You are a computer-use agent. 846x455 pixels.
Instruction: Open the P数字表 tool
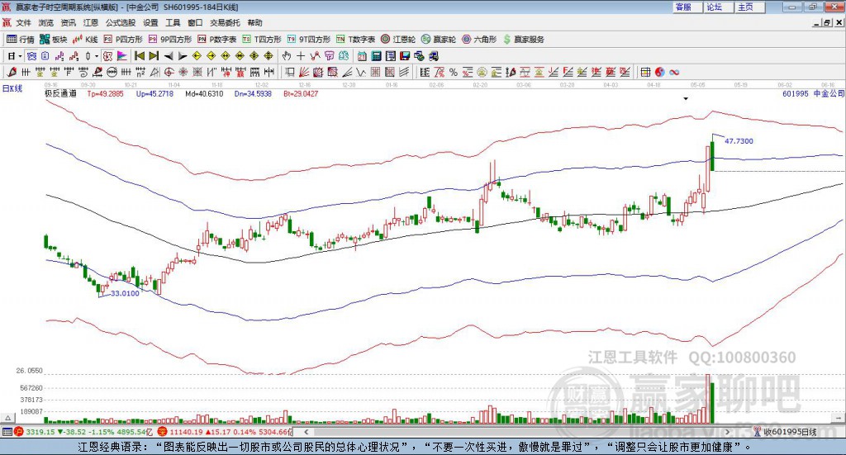click(217, 40)
